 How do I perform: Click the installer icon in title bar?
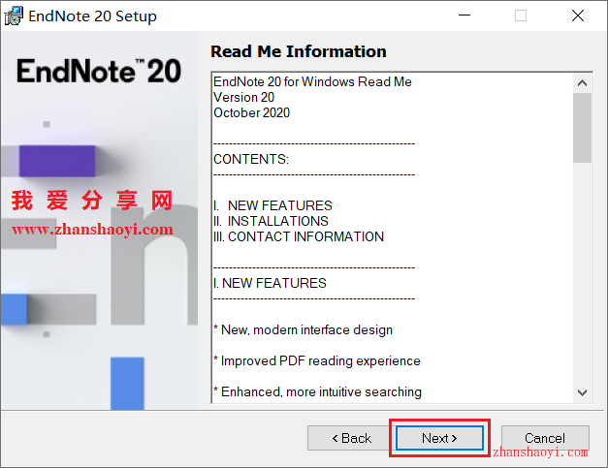pos(14,16)
